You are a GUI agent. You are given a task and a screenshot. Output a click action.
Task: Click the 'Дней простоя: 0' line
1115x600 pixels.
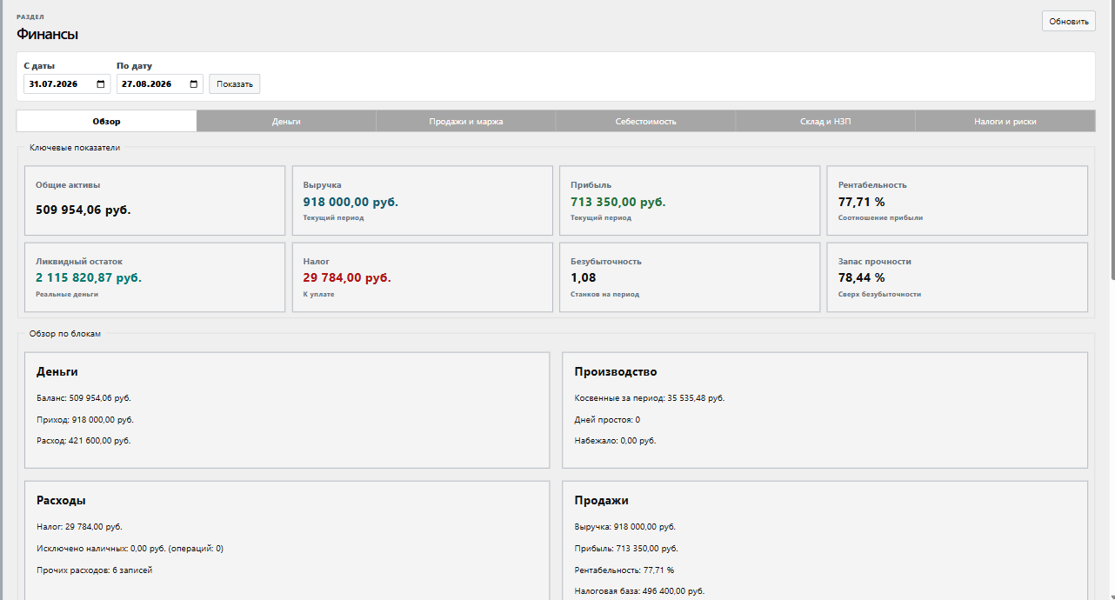[607, 420]
